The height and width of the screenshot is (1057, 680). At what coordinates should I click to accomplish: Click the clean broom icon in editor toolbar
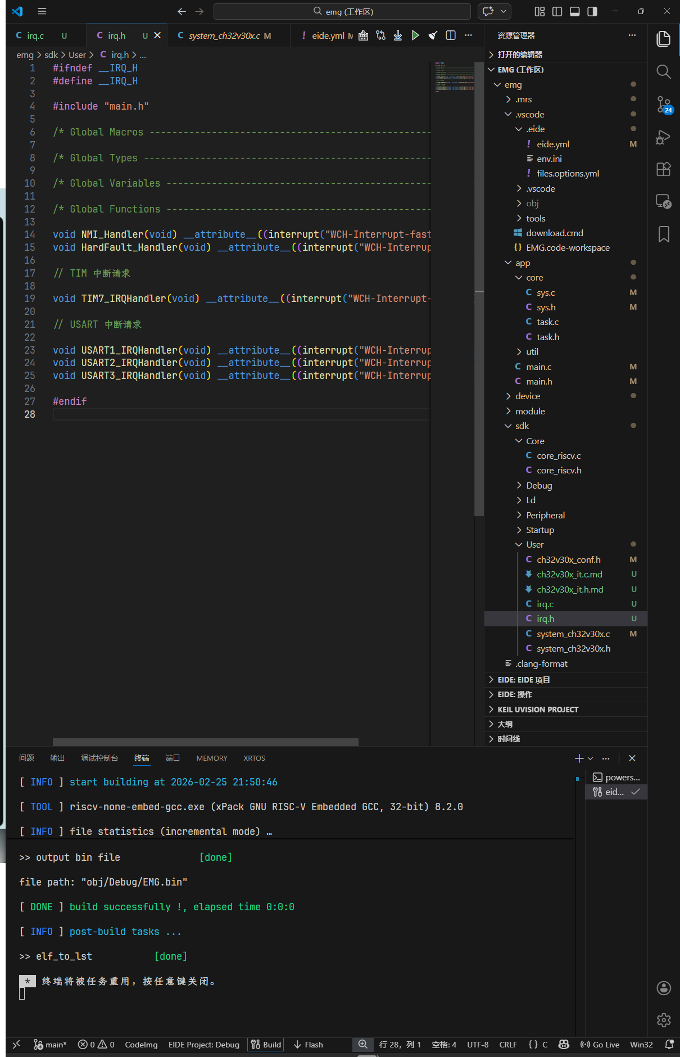(433, 35)
